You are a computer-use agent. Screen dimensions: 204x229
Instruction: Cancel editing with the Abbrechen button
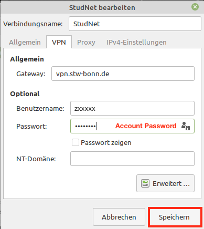tap(119, 217)
